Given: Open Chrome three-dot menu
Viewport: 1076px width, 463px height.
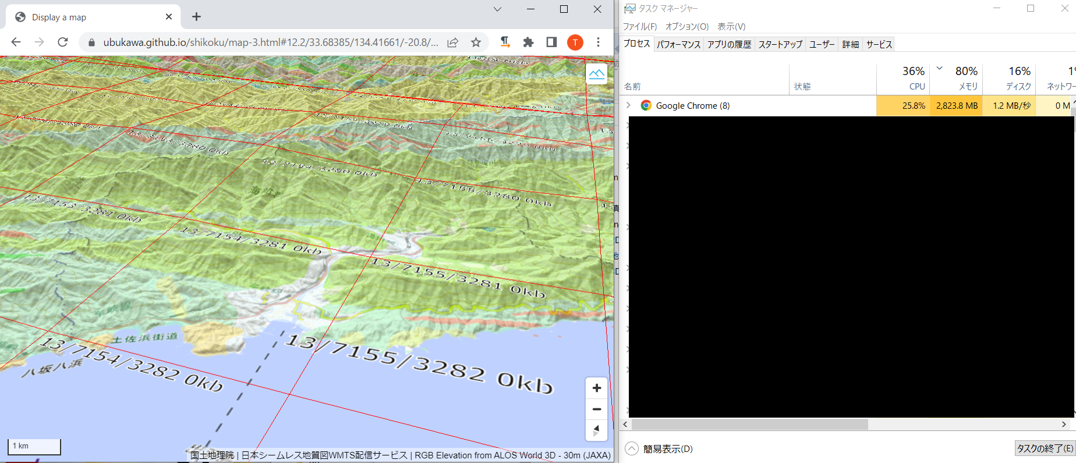Looking at the screenshot, I should click(x=598, y=42).
